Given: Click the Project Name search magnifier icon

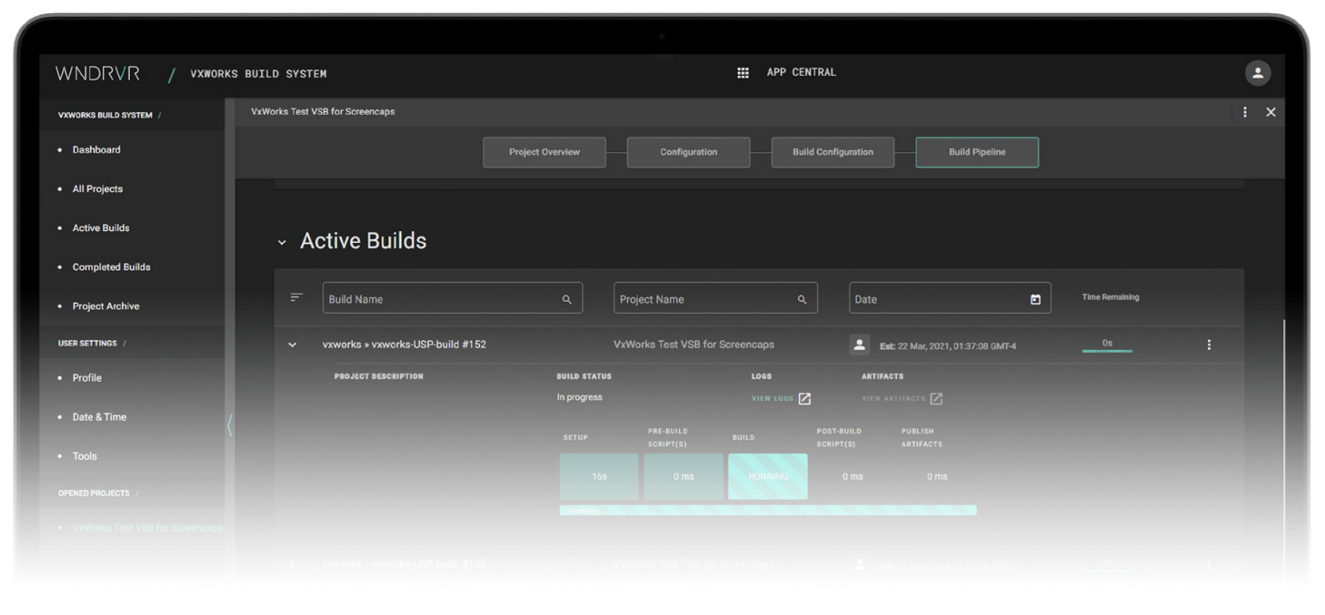Looking at the screenshot, I should coord(801,299).
